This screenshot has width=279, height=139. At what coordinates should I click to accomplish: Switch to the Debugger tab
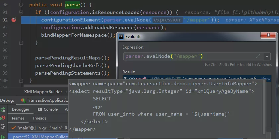[x=21, y=109]
